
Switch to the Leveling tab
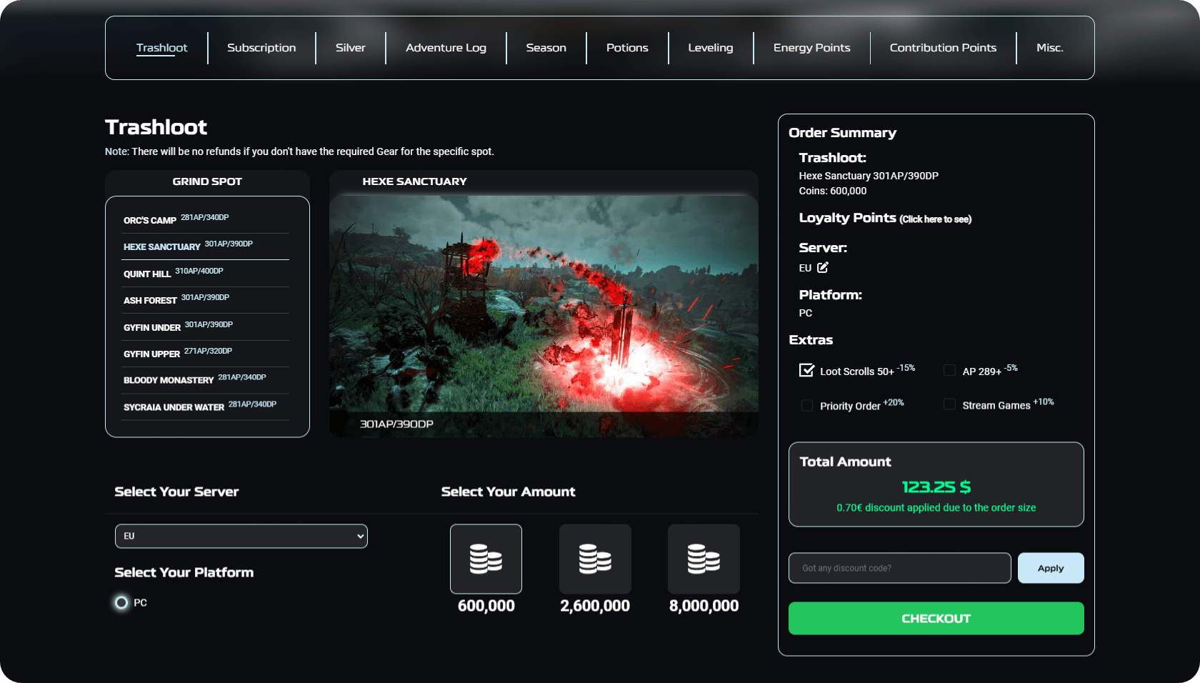pyautogui.click(x=711, y=48)
